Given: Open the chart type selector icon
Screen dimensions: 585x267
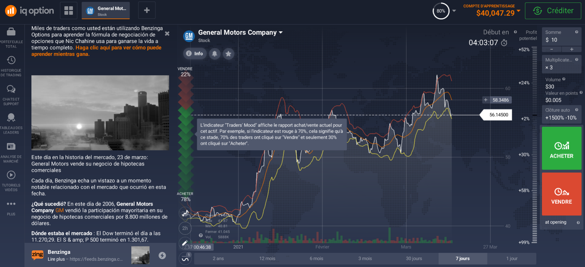Looking at the screenshot, I should coord(185,213).
